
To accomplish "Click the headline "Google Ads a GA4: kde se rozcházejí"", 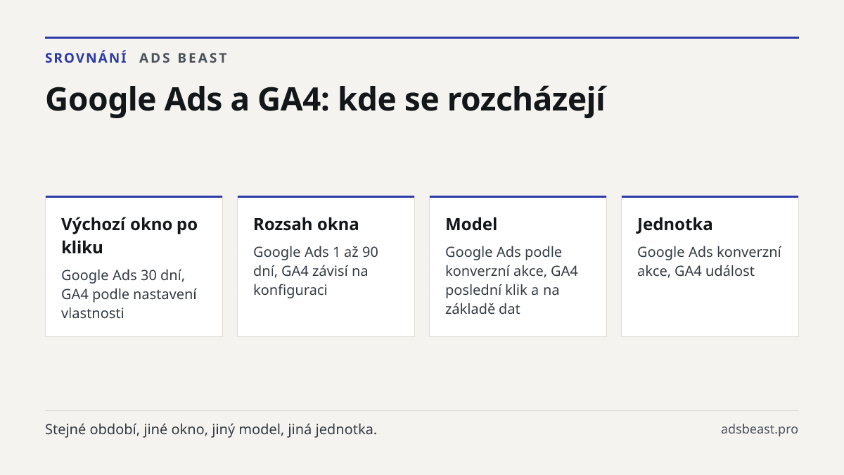I will tap(325, 99).
